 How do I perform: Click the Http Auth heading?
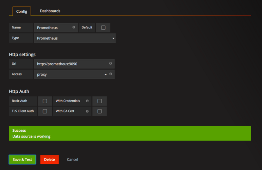click(19, 92)
